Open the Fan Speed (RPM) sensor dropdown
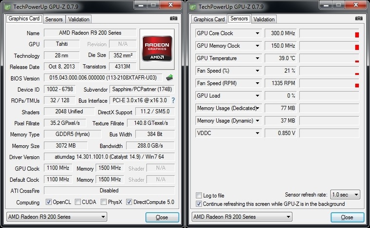Image resolution: width=370 pixels, height=228 pixels. click(x=258, y=83)
